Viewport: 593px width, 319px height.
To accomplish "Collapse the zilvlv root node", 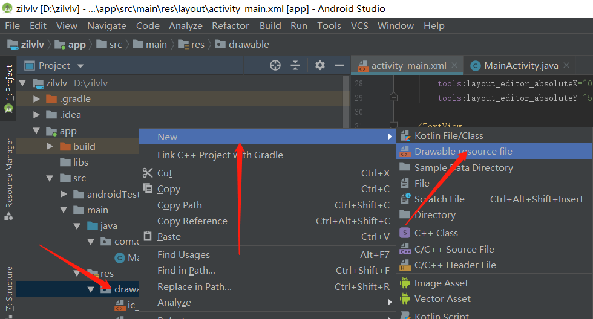I will pos(22,83).
